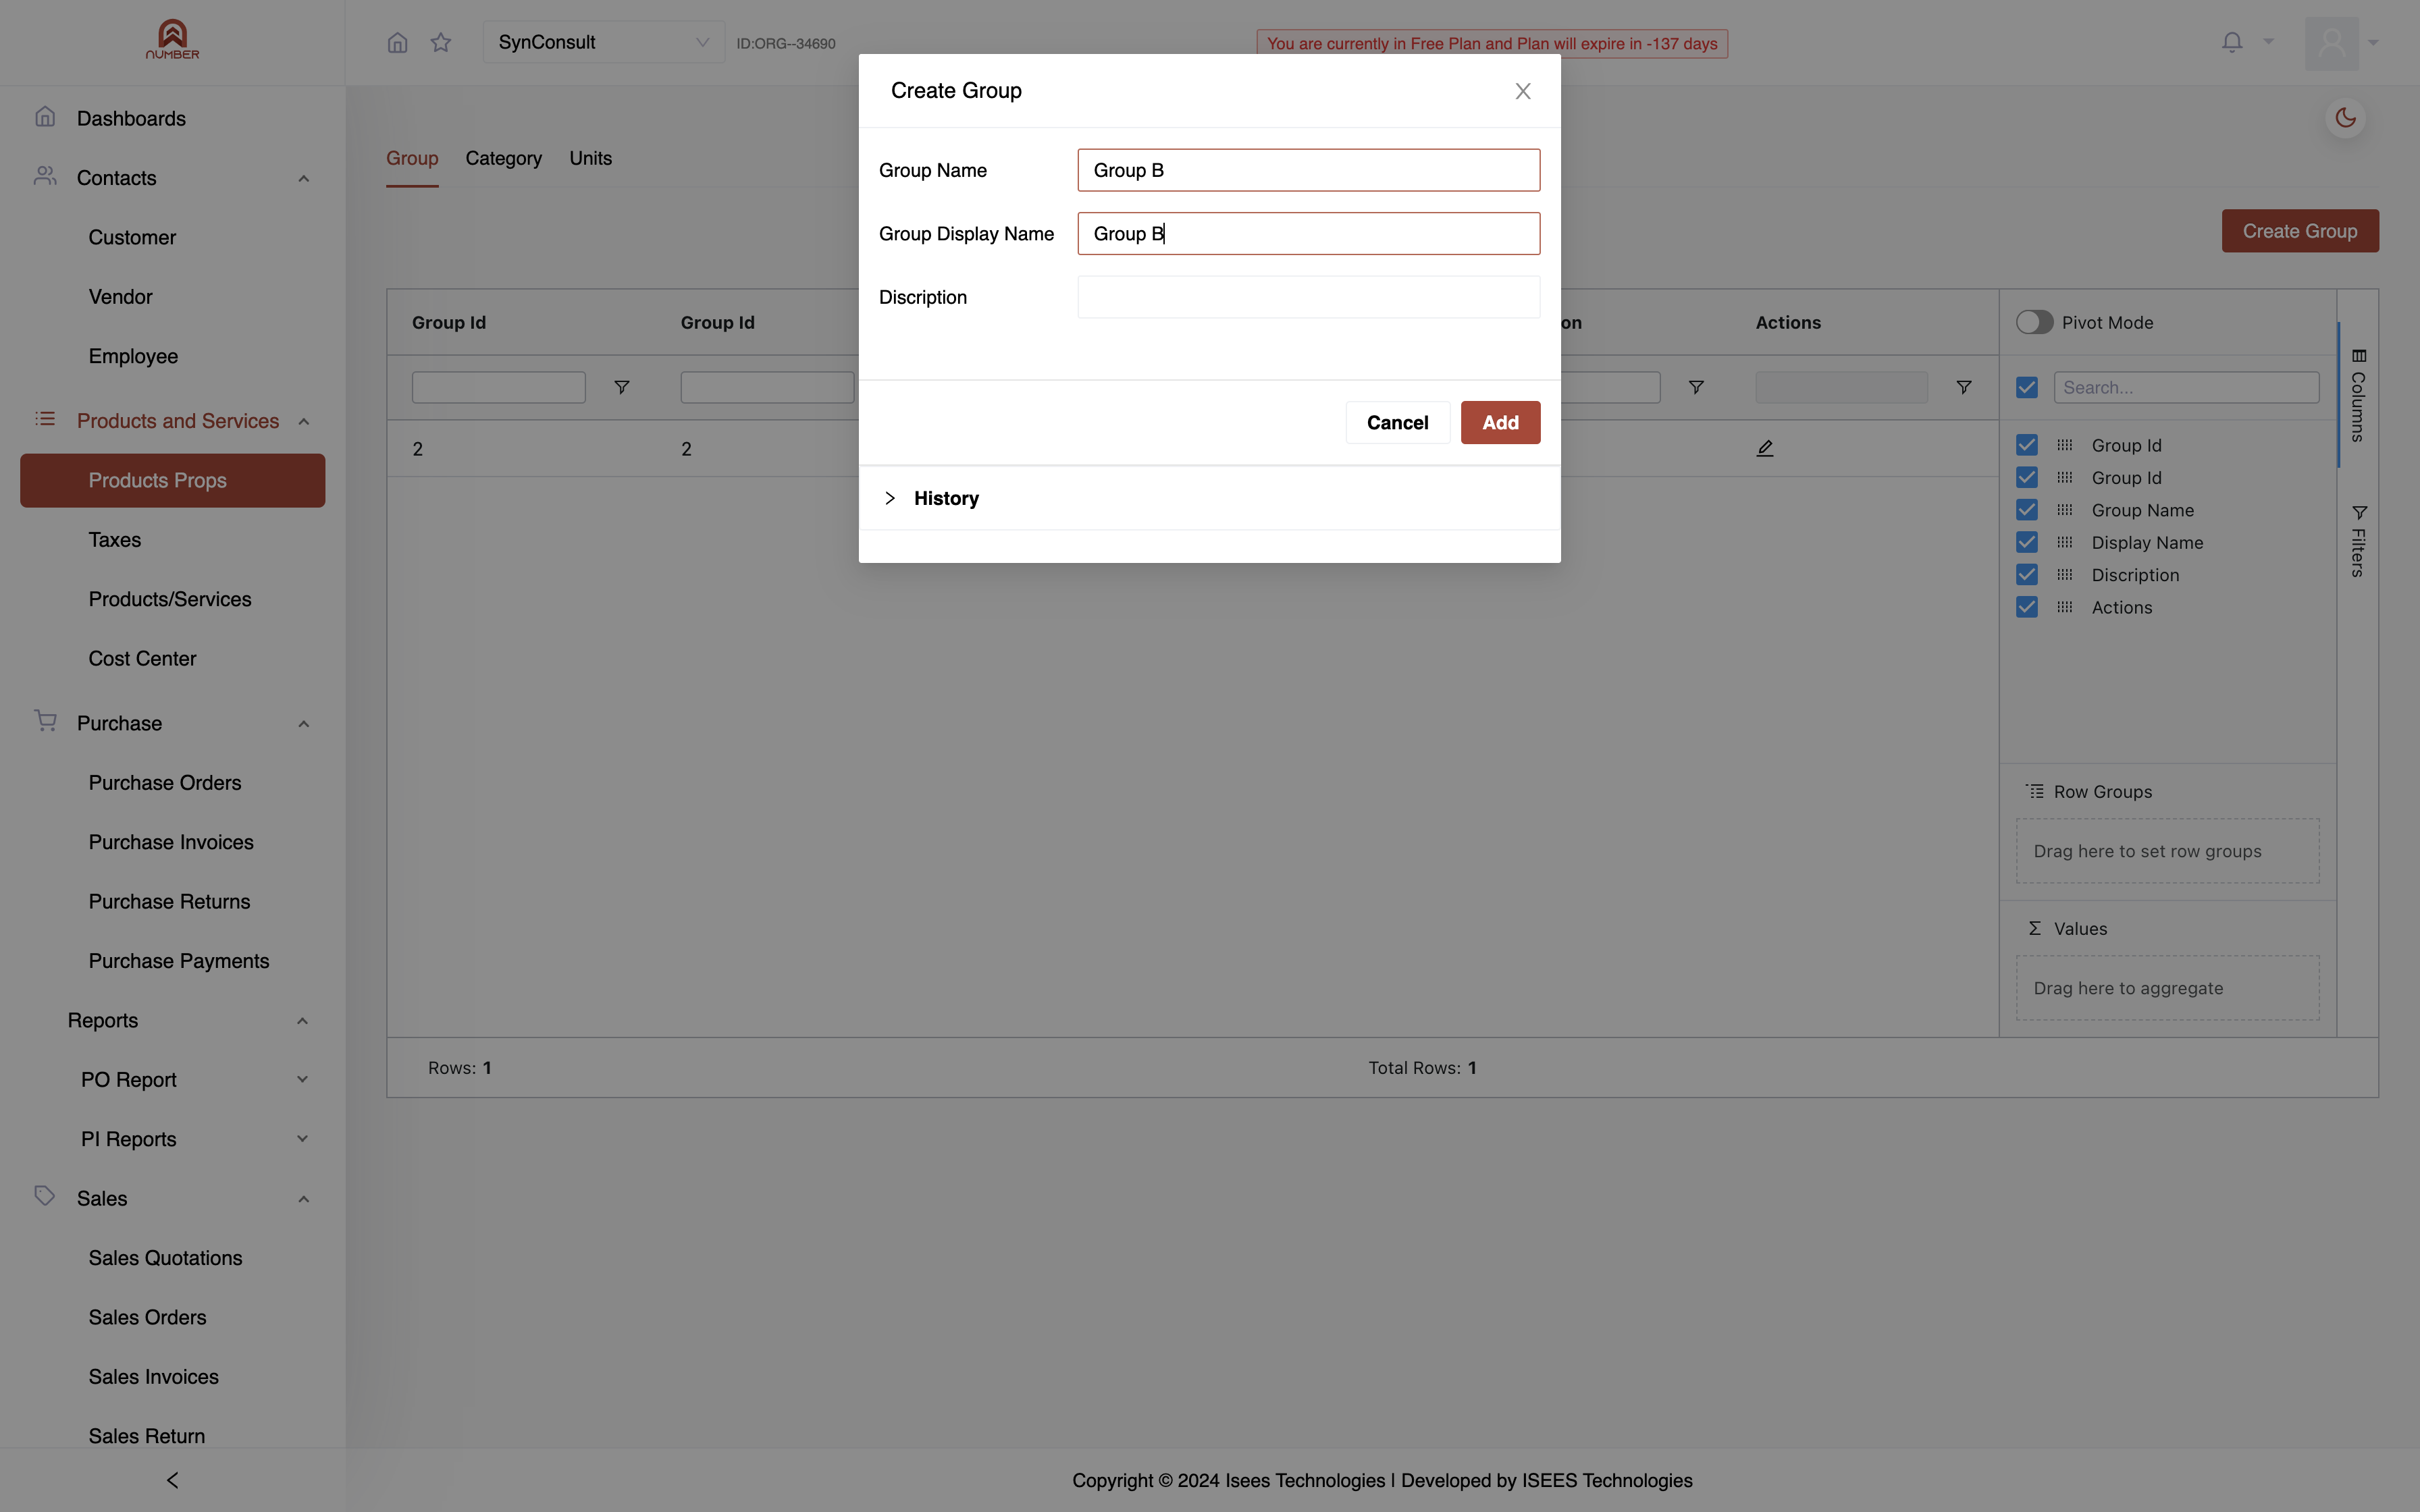Click the favorite star icon
2420x1512 pixels.
441,42
